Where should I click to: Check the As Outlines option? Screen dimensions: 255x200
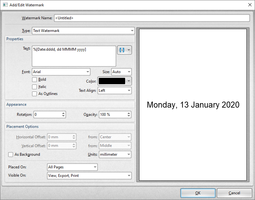[x=34, y=94]
